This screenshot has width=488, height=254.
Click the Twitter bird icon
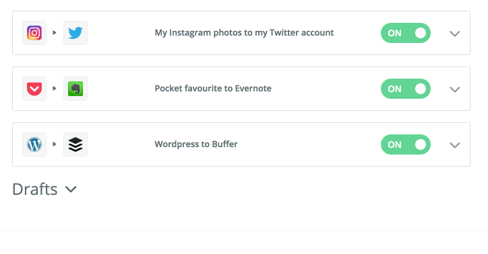point(75,33)
